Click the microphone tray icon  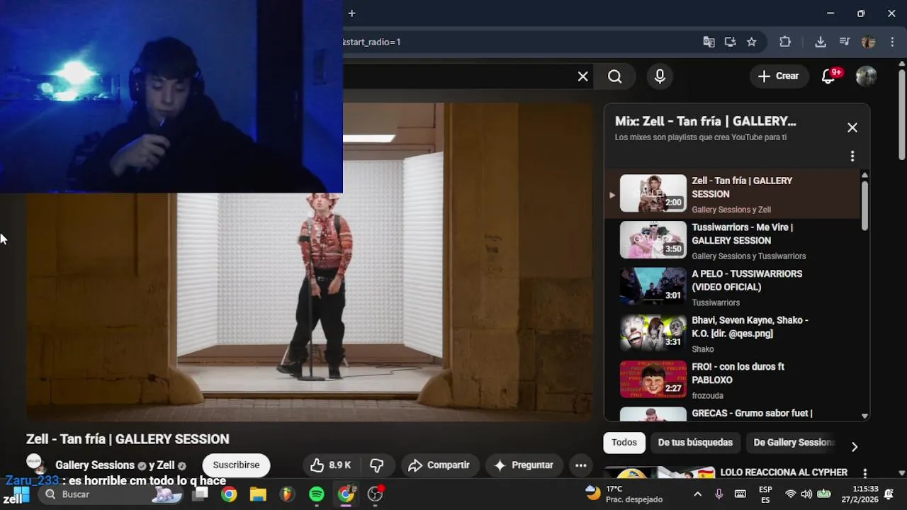point(719,494)
